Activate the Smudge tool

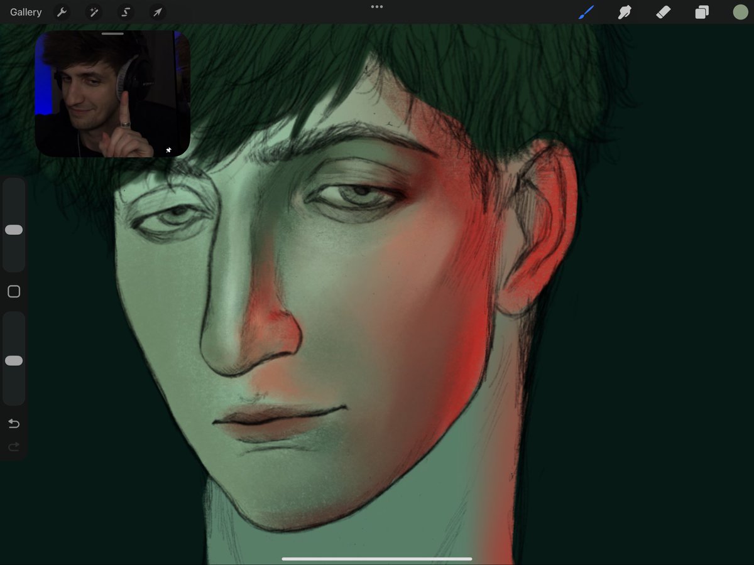pos(625,11)
